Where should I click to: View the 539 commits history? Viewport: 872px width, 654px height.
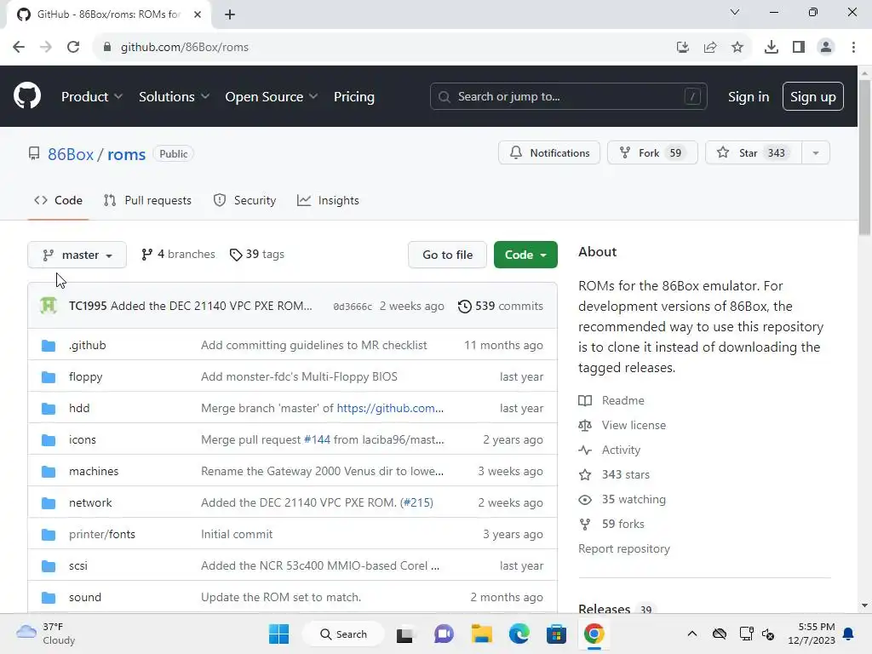(501, 306)
